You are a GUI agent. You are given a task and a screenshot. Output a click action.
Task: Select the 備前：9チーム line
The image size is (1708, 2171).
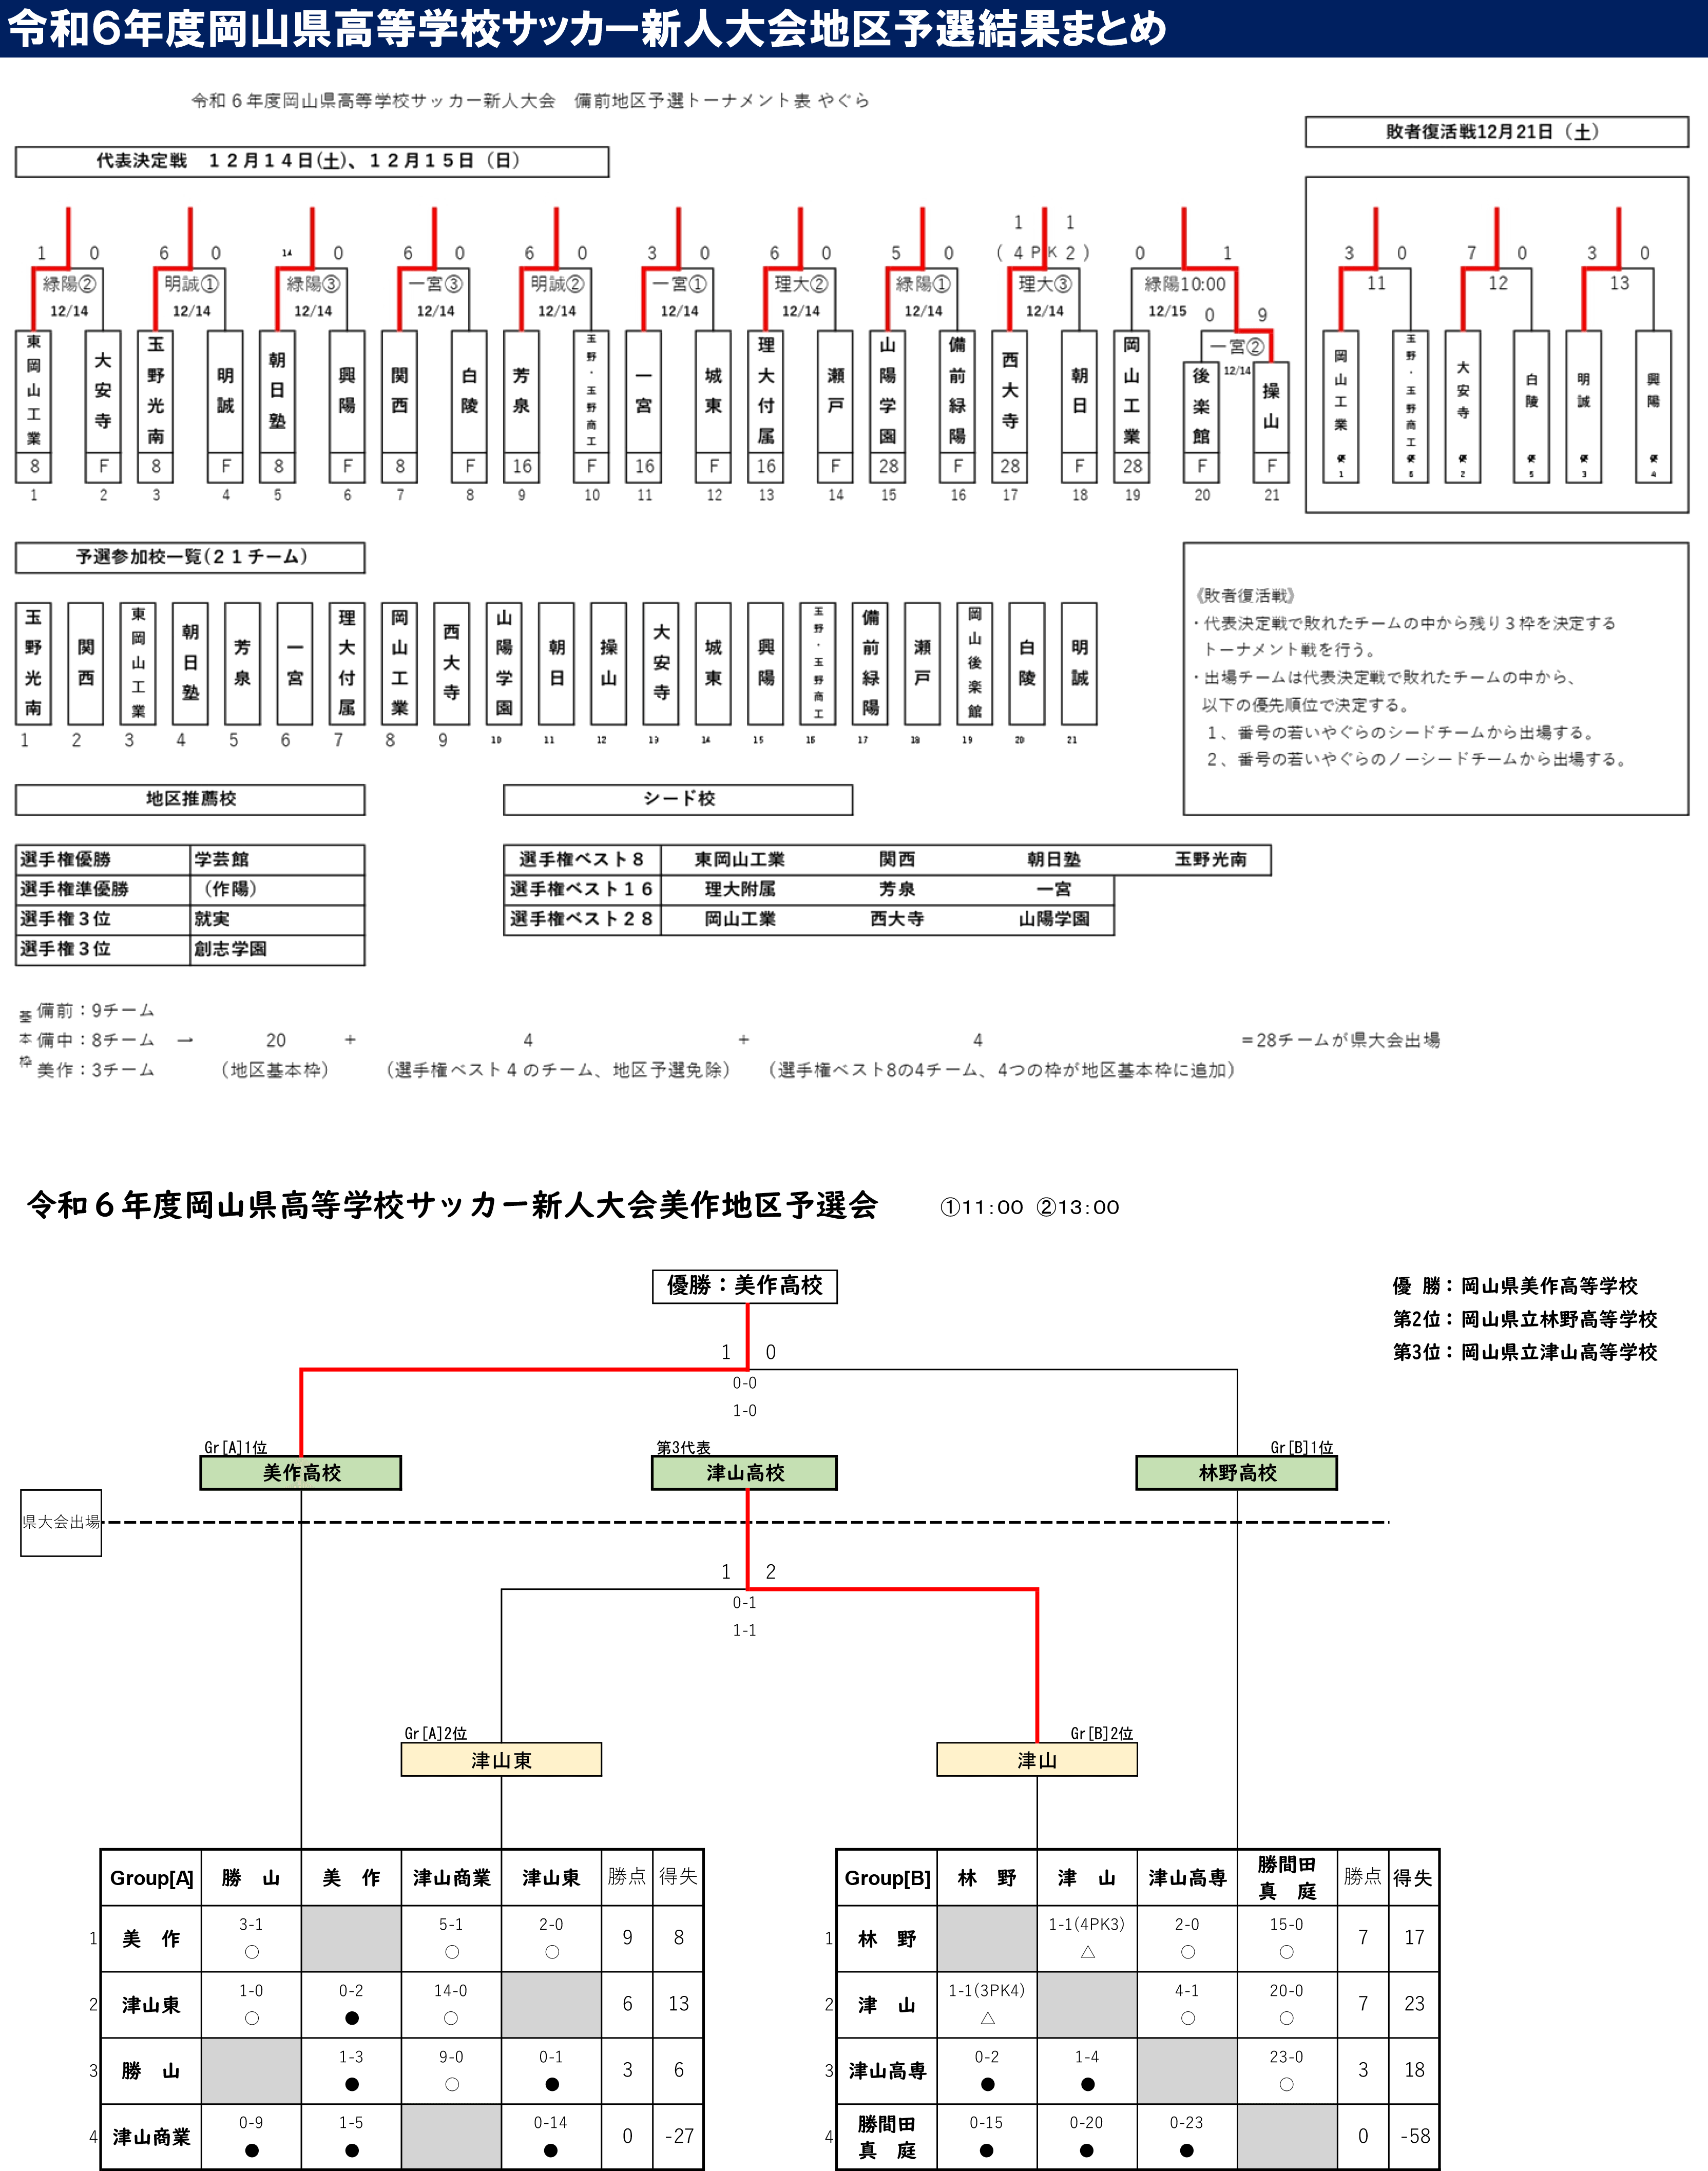(x=96, y=1010)
